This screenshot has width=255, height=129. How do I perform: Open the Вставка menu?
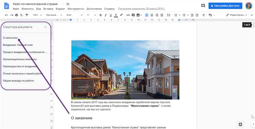pyautogui.click(x=48, y=9)
